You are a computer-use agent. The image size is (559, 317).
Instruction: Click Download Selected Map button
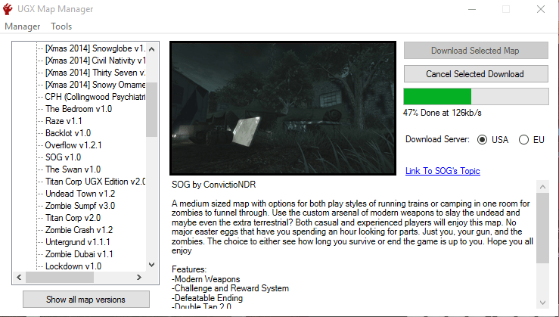[476, 51]
